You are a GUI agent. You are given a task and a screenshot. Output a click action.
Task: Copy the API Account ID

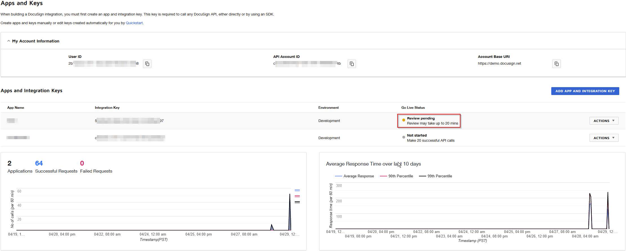pos(351,64)
